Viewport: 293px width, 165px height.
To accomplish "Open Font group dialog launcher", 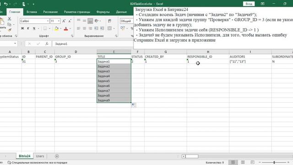I will (x=72, y=36).
